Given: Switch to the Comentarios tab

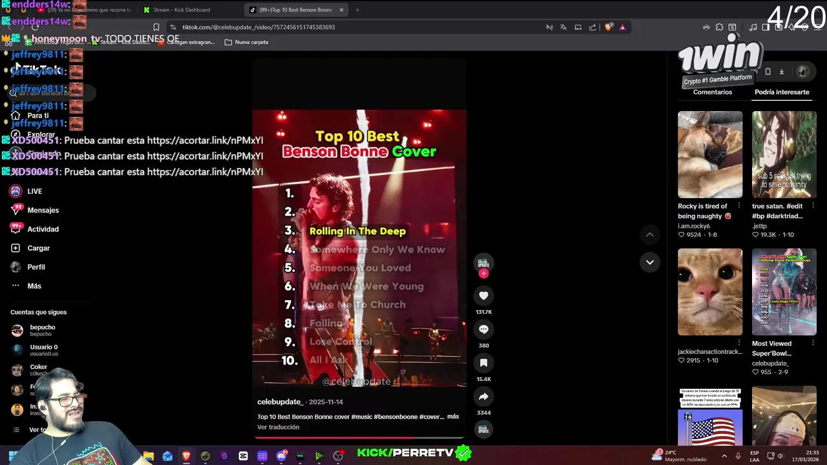Looking at the screenshot, I should tap(713, 92).
